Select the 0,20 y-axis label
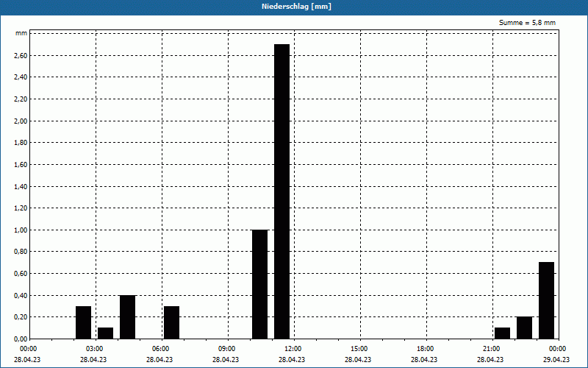588x368 pixels. (21, 317)
